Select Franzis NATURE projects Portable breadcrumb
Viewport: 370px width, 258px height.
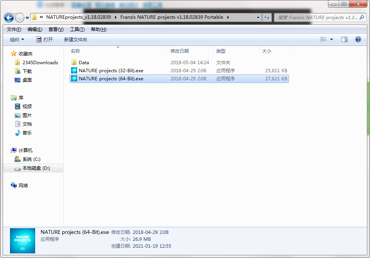(172, 17)
